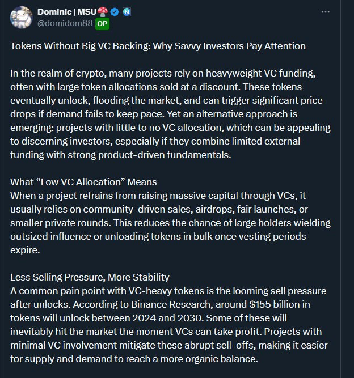Screen dimensions: 354x378
Task: Click the heading Less Selling Pressure, More Stability
Action: (90, 277)
